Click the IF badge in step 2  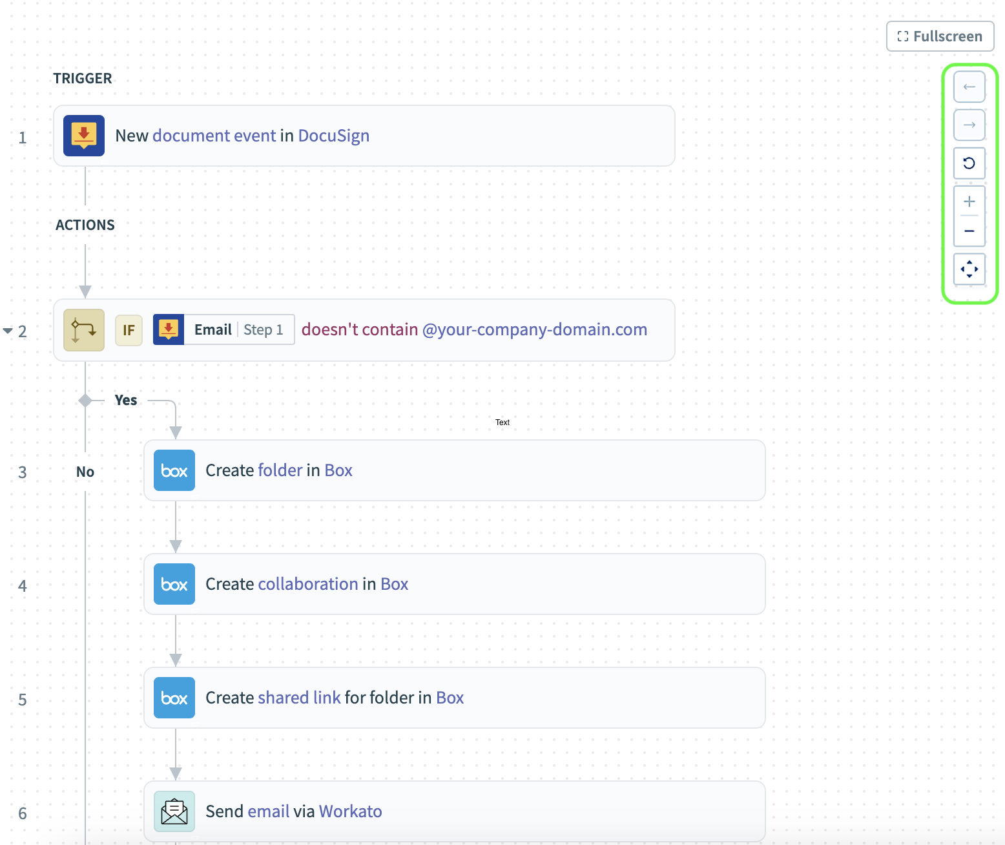[129, 330]
